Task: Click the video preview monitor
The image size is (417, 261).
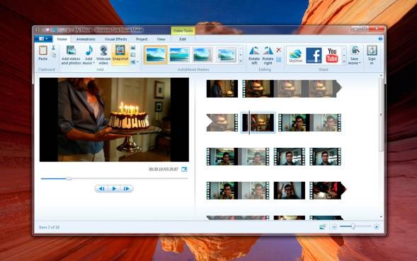Action: pos(115,120)
